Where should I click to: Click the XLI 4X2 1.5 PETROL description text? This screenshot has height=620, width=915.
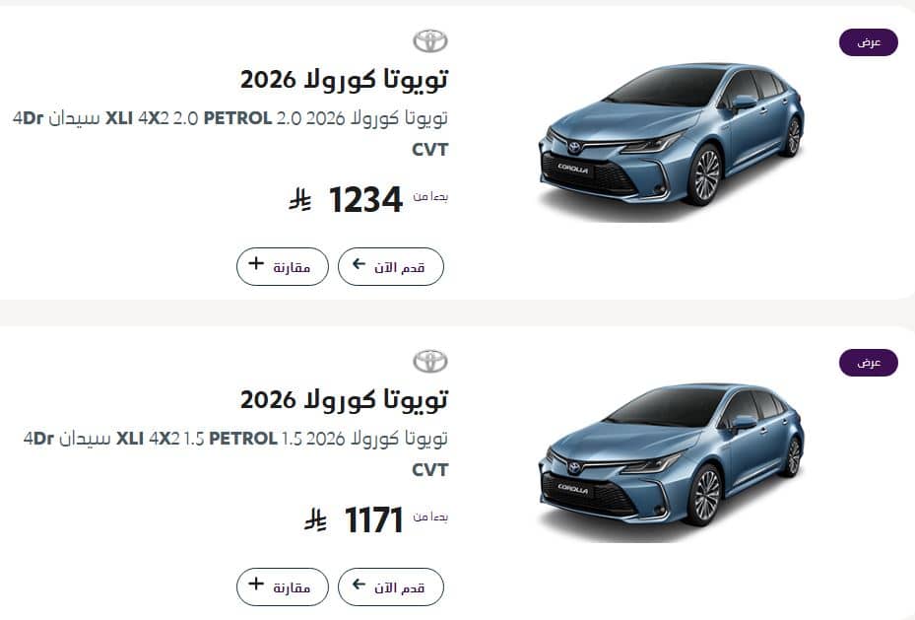236,439
